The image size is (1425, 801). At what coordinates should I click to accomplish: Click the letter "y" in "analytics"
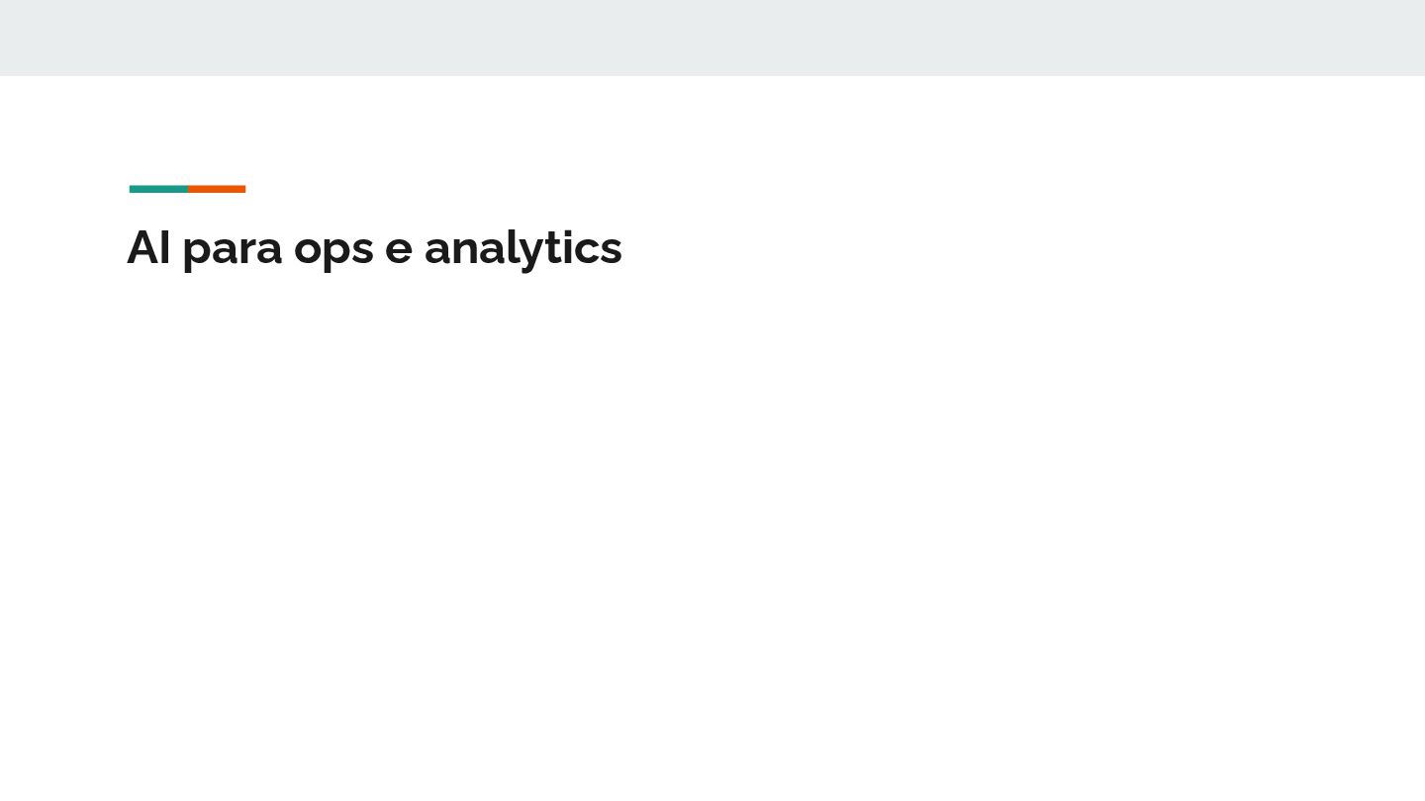[533, 251]
